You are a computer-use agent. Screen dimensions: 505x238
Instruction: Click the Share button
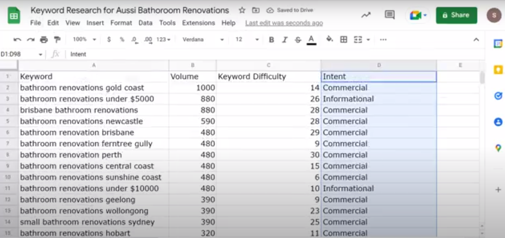pyautogui.click(x=456, y=15)
